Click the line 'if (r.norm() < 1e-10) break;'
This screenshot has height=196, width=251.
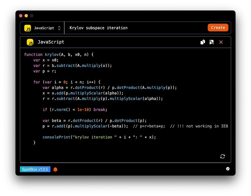point(75,110)
